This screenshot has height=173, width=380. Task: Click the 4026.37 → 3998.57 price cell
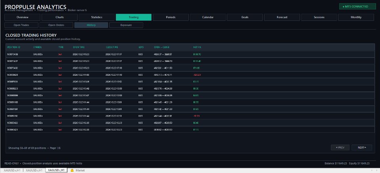pyautogui.click(x=163, y=54)
